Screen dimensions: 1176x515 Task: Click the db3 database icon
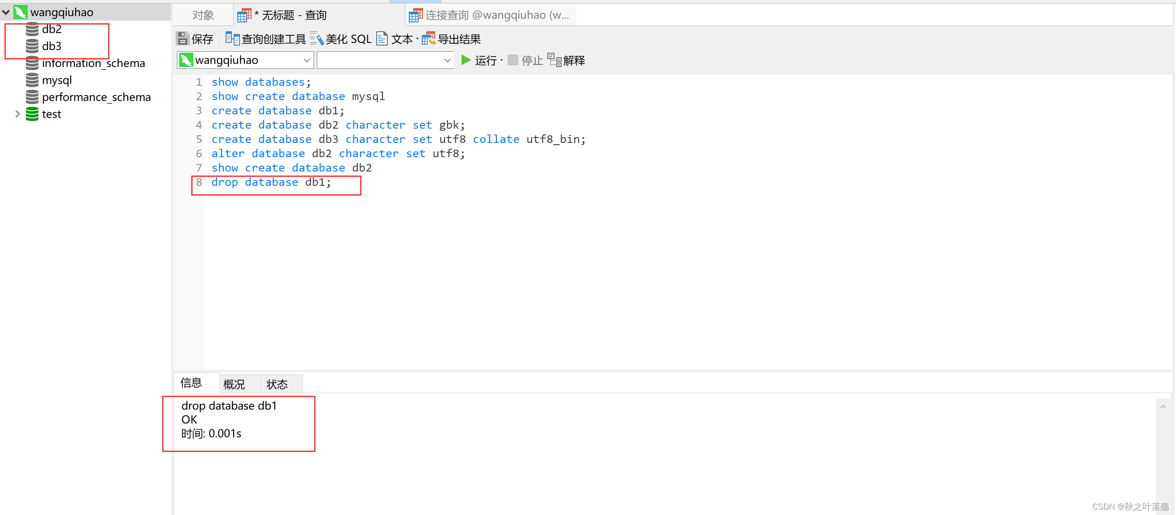(x=32, y=46)
